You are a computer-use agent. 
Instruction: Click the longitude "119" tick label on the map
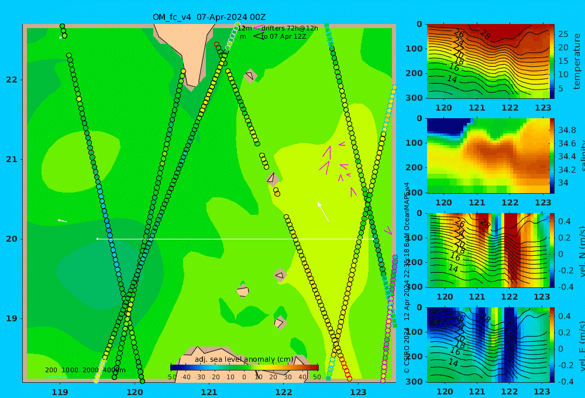60,392
